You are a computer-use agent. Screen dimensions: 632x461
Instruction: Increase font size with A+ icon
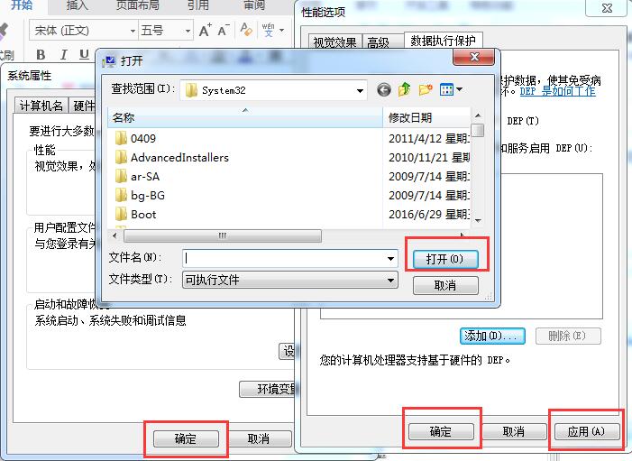(x=206, y=31)
